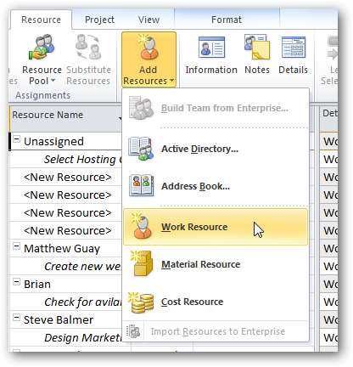Switch to the Project tab
Image resolution: width=353 pixels, height=367 pixels.
coord(99,20)
